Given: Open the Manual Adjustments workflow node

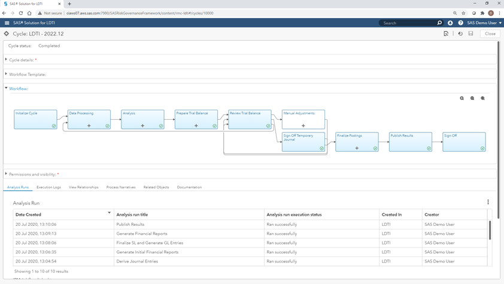Looking at the screenshot, I should click(x=303, y=119).
